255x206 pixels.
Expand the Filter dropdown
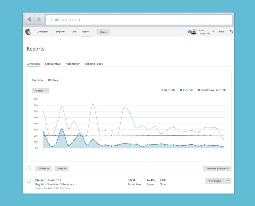(x=62, y=168)
